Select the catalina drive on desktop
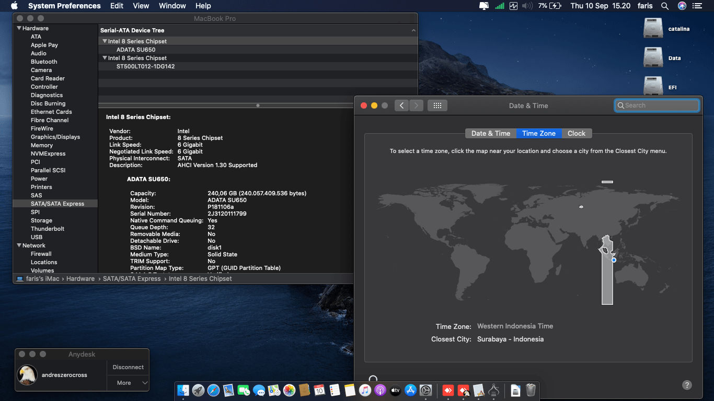The height and width of the screenshot is (401, 714). coord(653,28)
